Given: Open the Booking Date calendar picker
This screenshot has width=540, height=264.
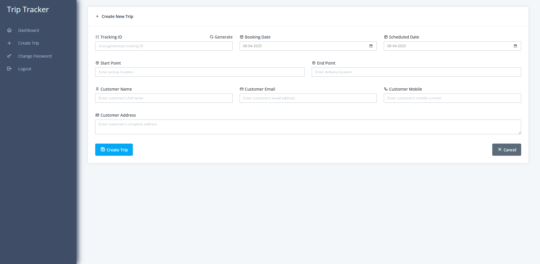Looking at the screenshot, I should click(371, 46).
